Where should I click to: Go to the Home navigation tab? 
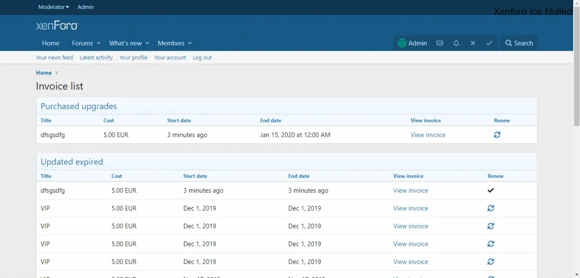51,43
